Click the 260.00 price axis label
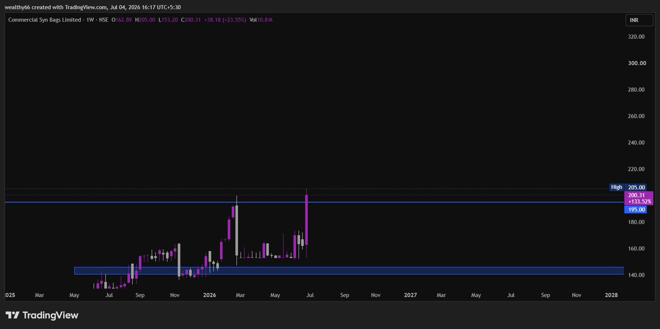The width and height of the screenshot is (660, 329). [637, 116]
